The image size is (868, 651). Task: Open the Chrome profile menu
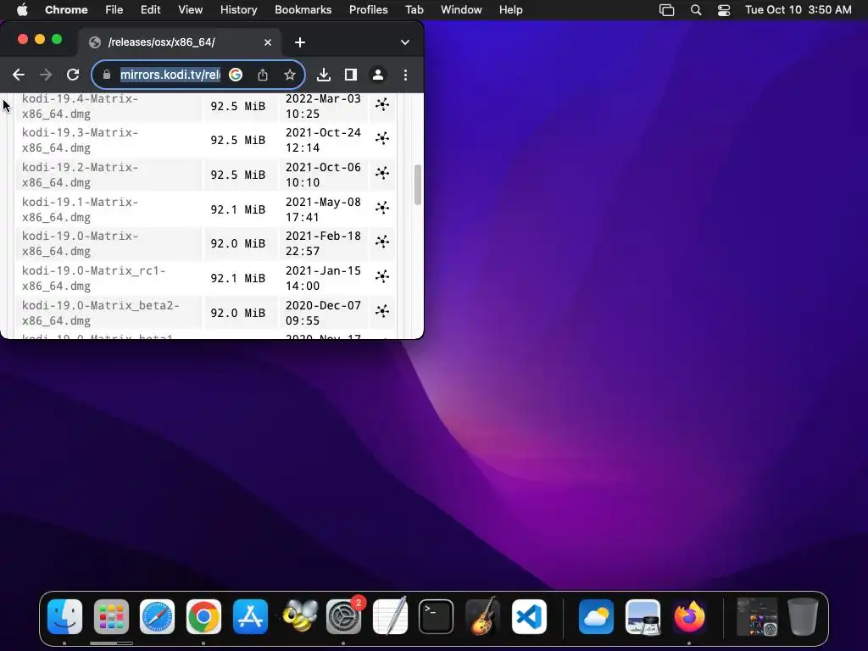(378, 75)
